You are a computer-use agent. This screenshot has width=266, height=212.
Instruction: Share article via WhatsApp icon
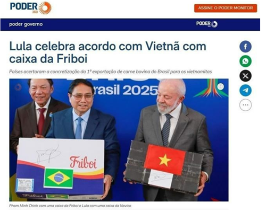point(245,61)
